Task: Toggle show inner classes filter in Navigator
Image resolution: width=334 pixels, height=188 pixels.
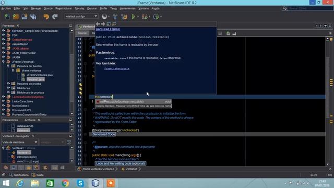Action: click(x=36, y=168)
